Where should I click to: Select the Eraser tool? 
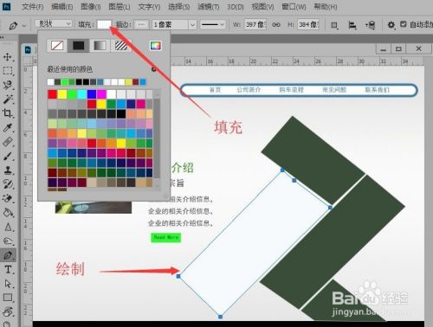click(x=8, y=198)
